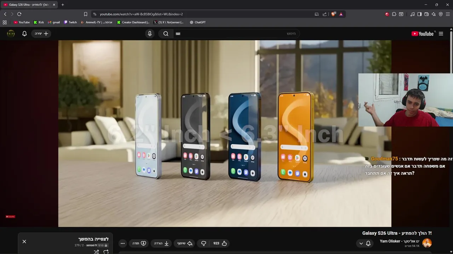The height and width of the screenshot is (254, 453).
Task: Click the red recording extension icon
Action: click(x=387, y=14)
